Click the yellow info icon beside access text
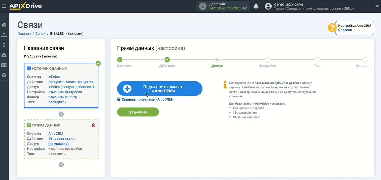 [225, 85]
